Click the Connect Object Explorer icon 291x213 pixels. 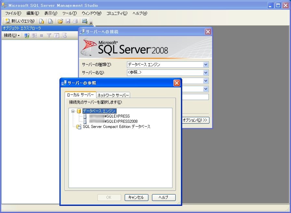pos(27,35)
